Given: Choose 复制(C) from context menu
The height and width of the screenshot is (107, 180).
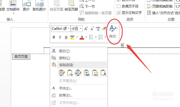Looking at the screenshot, I should 79,58.
